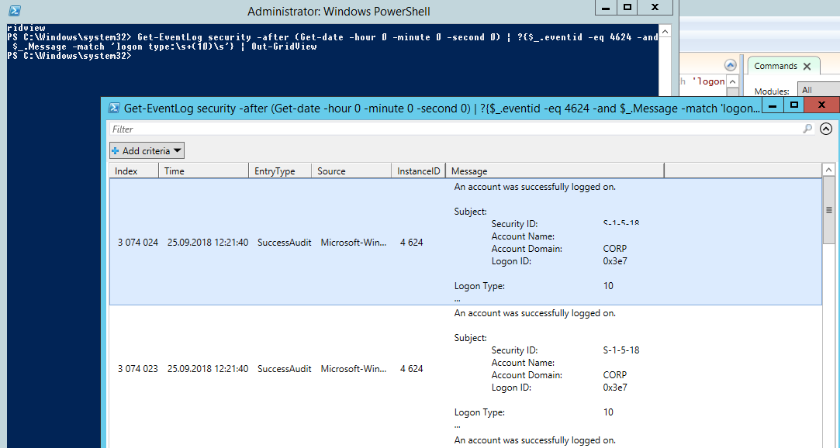Close the Commands tab with its X icon
Viewport: 840px width, 448px height.
pyautogui.click(x=807, y=67)
